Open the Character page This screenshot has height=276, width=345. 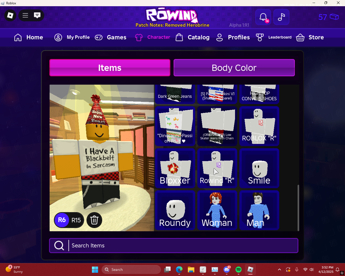click(x=153, y=37)
